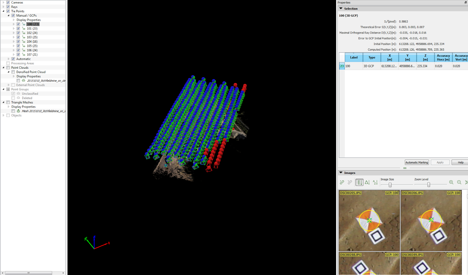
Task: Select GCP 103 (25) in tree
Action: (32, 37)
